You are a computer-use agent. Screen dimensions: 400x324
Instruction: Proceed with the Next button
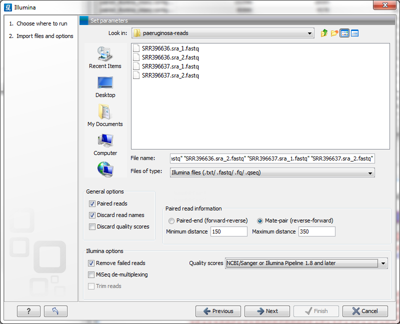[267, 311]
